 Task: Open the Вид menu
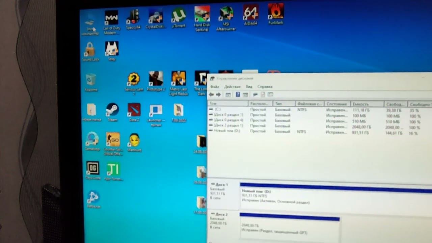pyautogui.click(x=249, y=87)
